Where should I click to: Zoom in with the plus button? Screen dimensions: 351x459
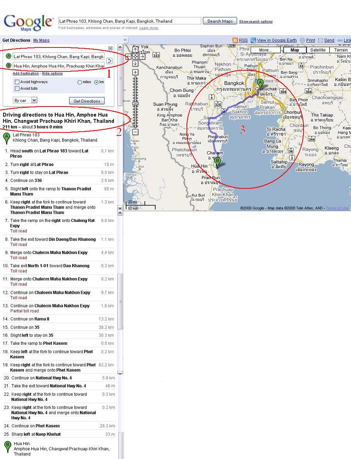point(135,72)
